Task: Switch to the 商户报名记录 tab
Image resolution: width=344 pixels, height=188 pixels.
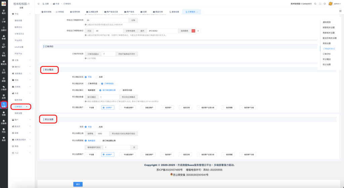Action: click(x=111, y=12)
